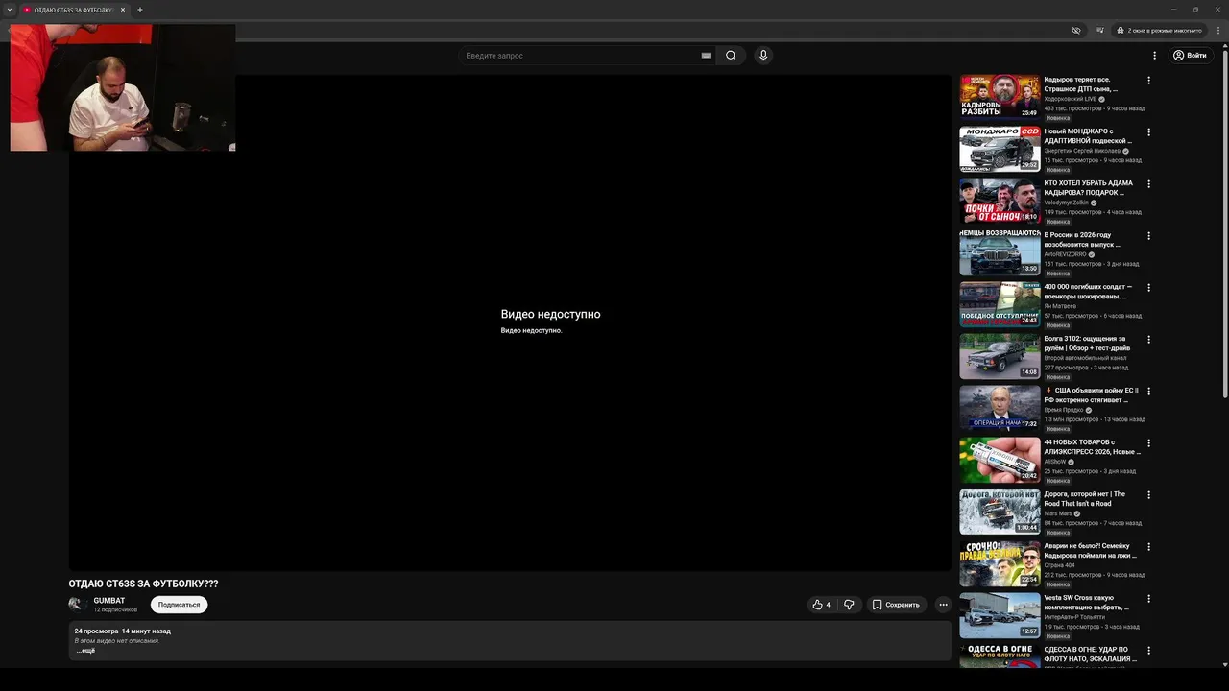The height and width of the screenshot is (691, 1229).
Task: Open options for 'КТО ХОТЕЛ УБРАТЬ АДАМА' video
Action: click(x=1148, y=184)
